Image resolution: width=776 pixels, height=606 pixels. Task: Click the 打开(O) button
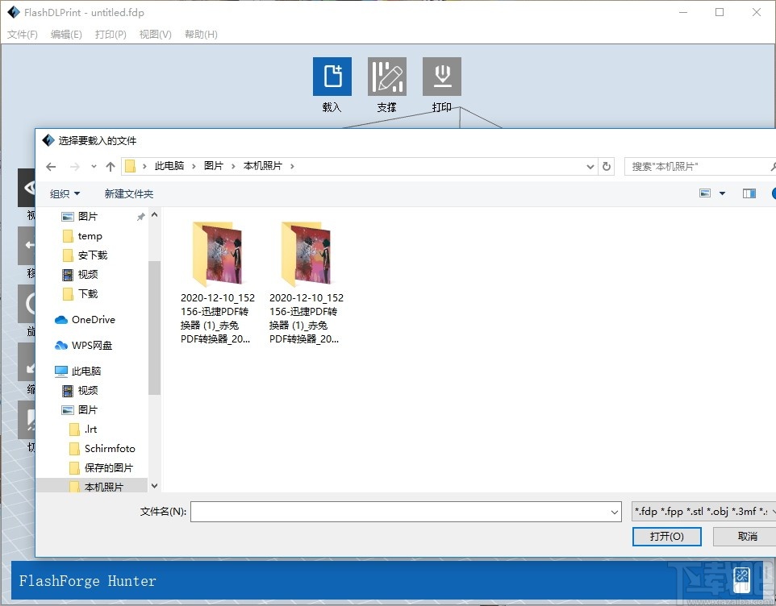666,537
